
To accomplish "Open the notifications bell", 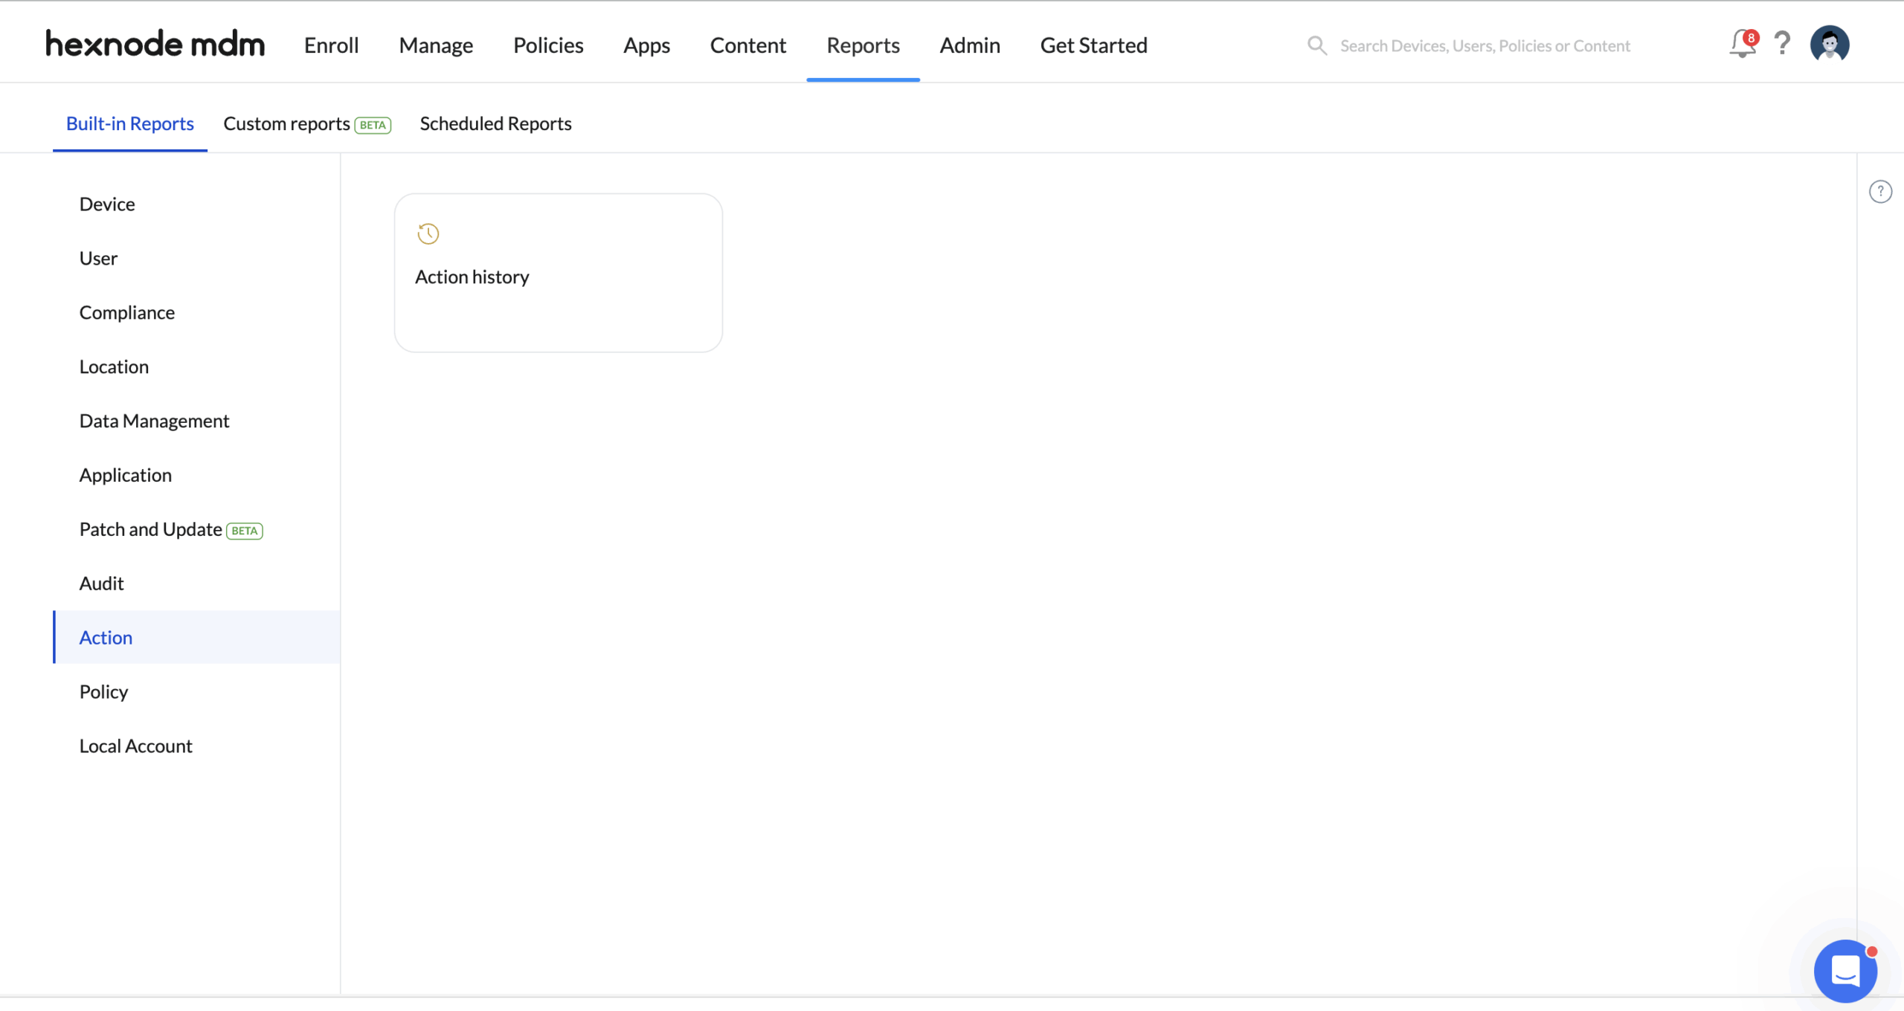I will point(1741,45).
